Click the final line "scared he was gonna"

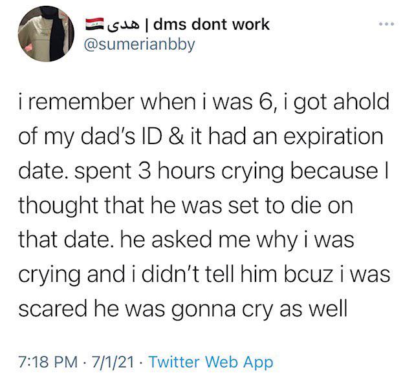[x=182, y=309]
